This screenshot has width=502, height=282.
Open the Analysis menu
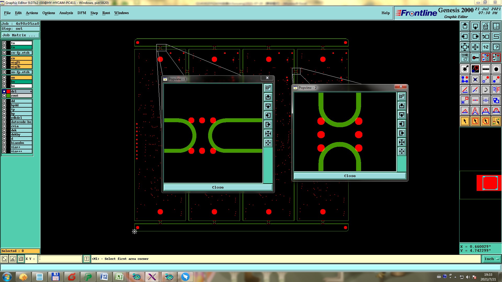[66, 13]
